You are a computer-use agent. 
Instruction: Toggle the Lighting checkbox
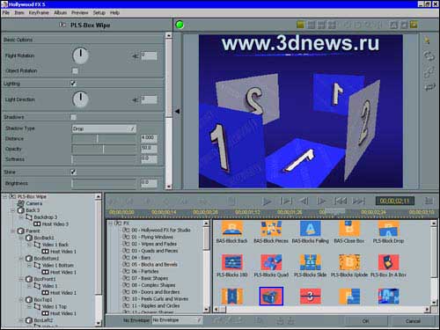pyautogui.click(x=73, y=84)
